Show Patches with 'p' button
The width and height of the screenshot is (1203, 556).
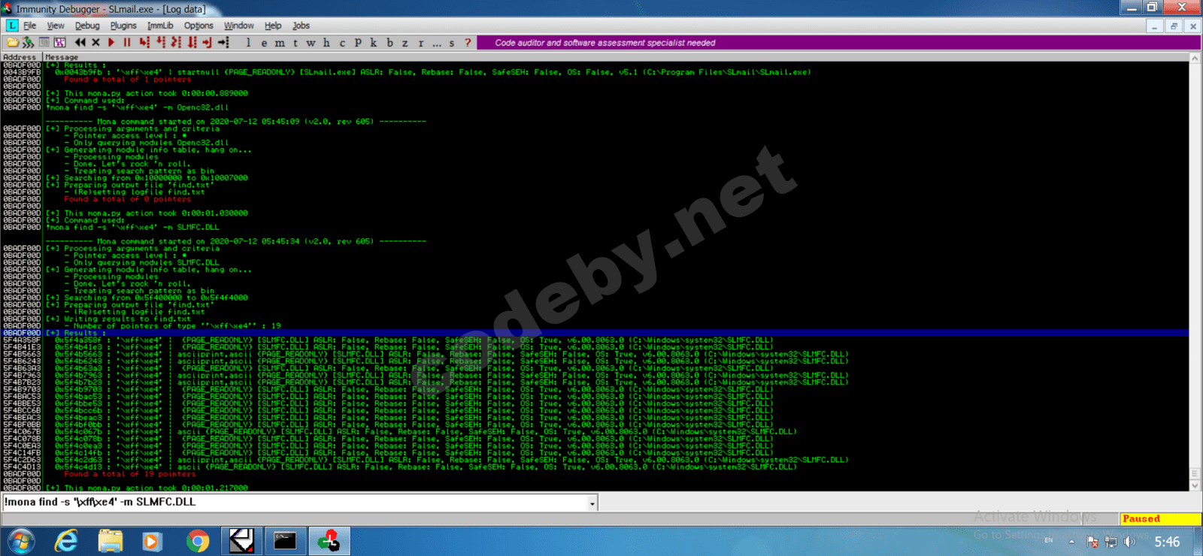(x=358, y=43)
